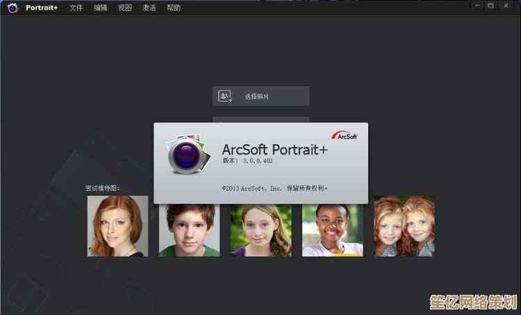Open the 编辑 menu

point(101,8)
